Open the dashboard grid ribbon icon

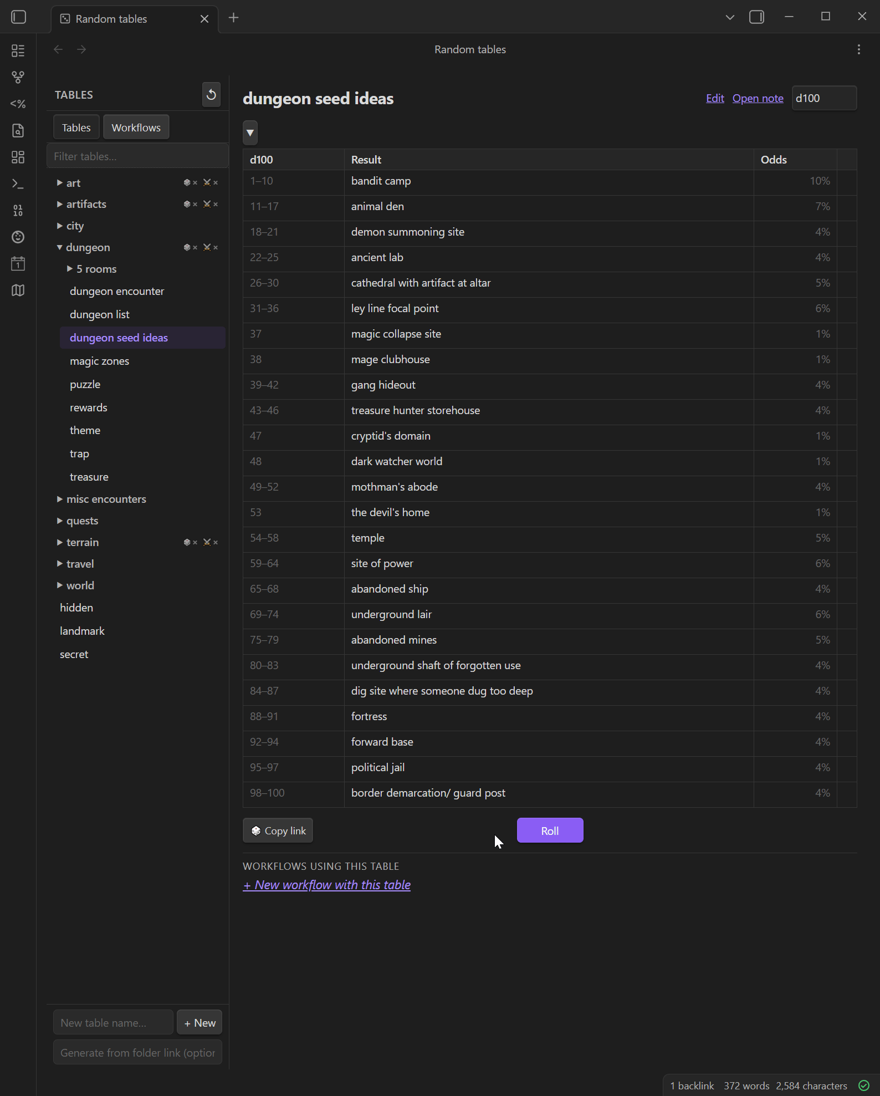pos(18,157)
